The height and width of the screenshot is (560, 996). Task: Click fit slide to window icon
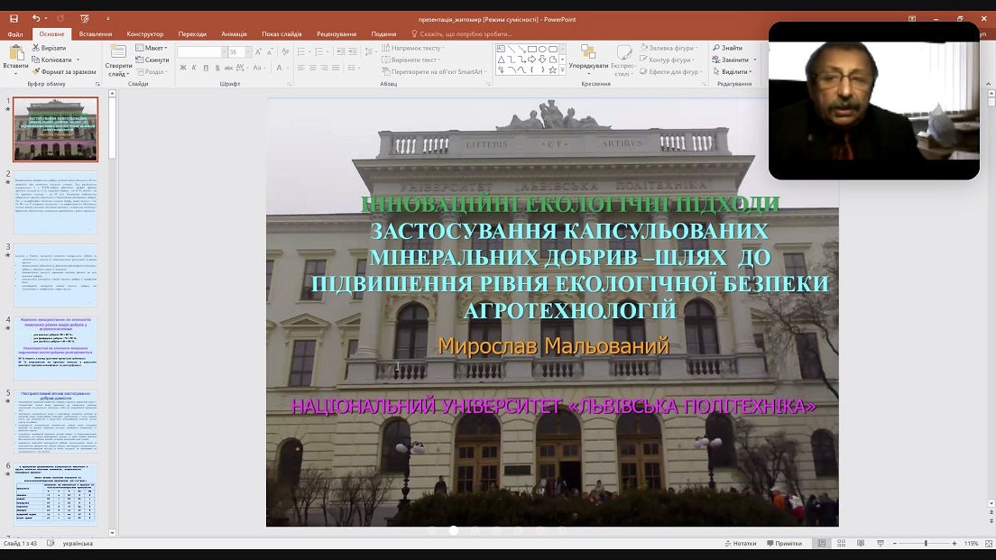(x=989, y=544)
